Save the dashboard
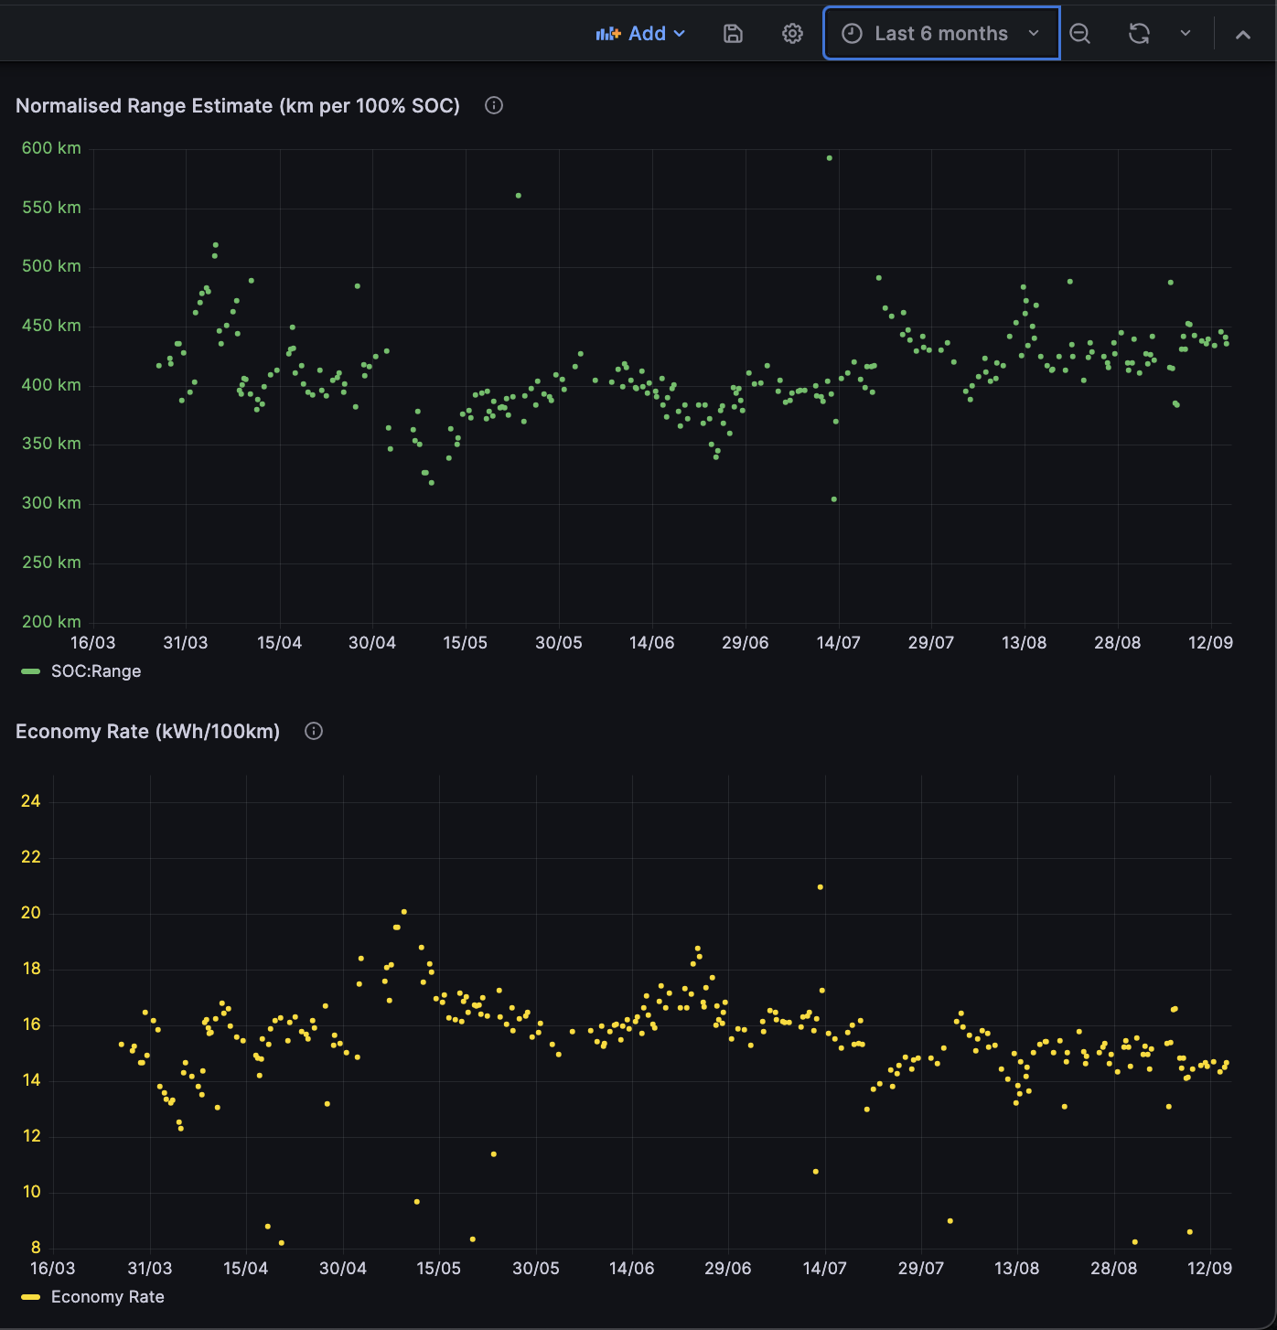Image resolution: width=1277 pixels, height=1330 pixels. [733, 34]
